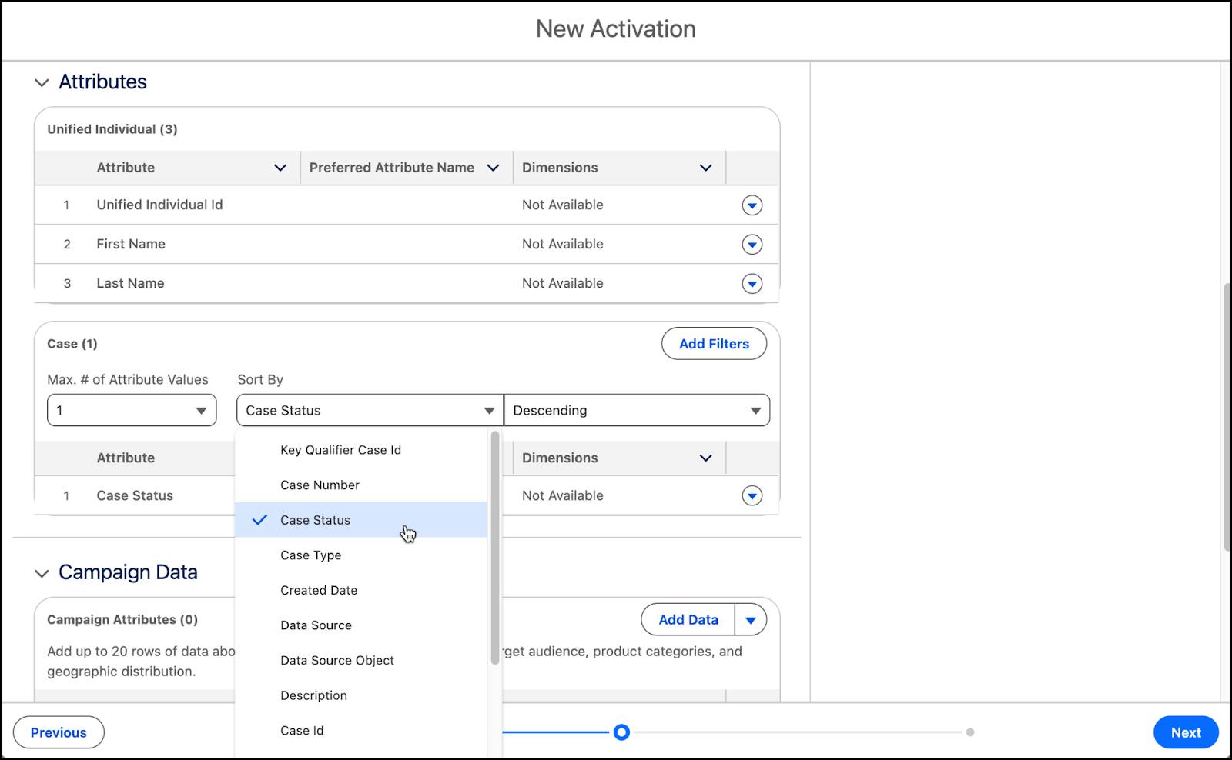Viewport: 1232px width, 760px height.
Task: Open Max number of Attribute Values dropdown
Action: [132, 411]
